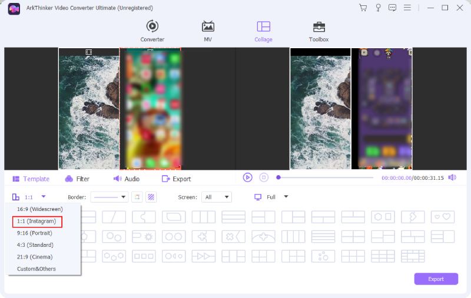This screenshot has width=471, height=298.
Task: Select the three small squares template
Action: coord(144,257)
